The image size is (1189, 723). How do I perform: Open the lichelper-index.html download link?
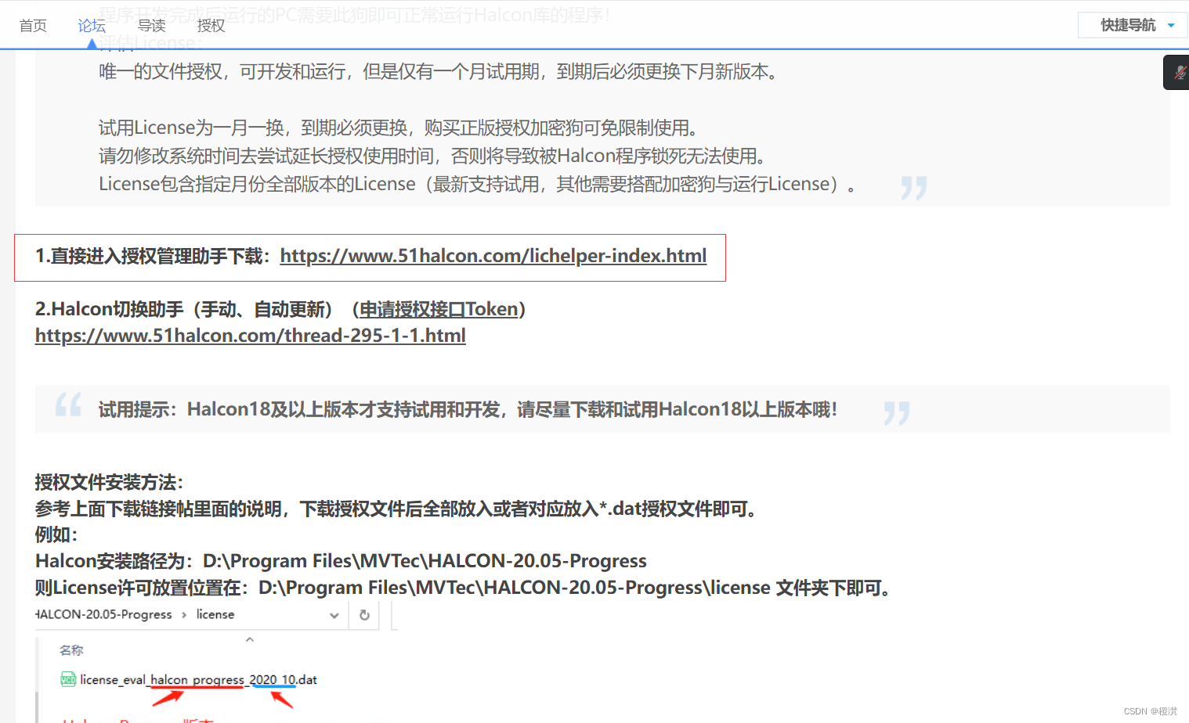pos(493,256)
